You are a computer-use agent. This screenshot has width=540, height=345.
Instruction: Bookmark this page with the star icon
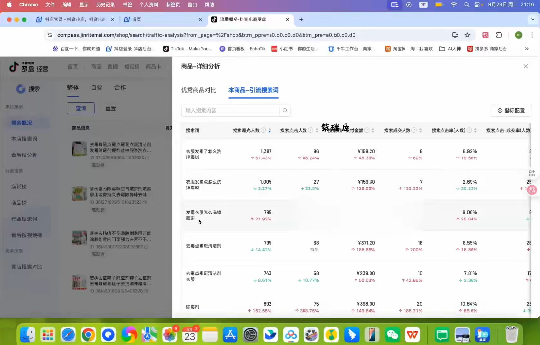tap(467, 35)
